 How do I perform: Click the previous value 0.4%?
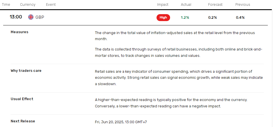(x=240, y=17)
